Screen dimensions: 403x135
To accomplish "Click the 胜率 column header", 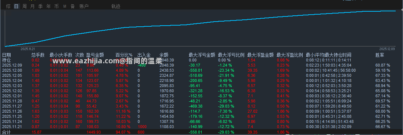I will pos(380,55).
